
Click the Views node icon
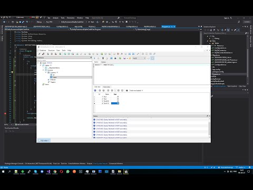click(43, 84)
